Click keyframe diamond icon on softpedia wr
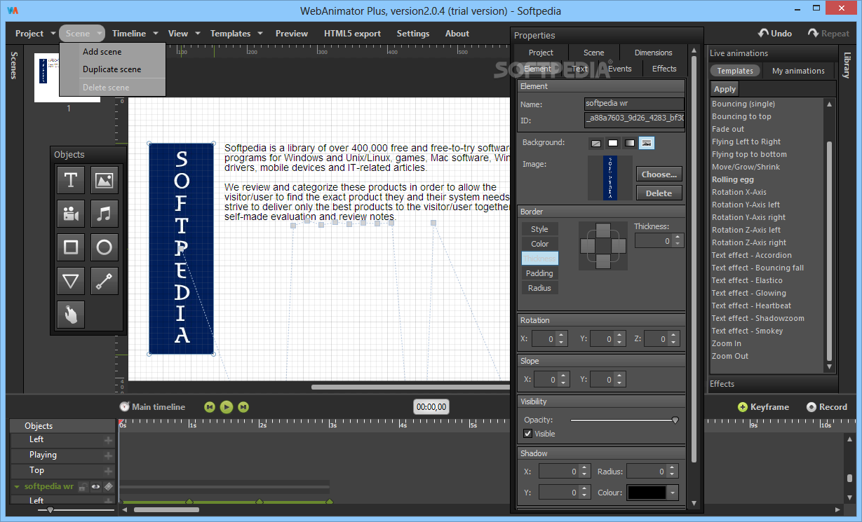The height and width of the screenshot is (522, 862). (x=108, y=486)
